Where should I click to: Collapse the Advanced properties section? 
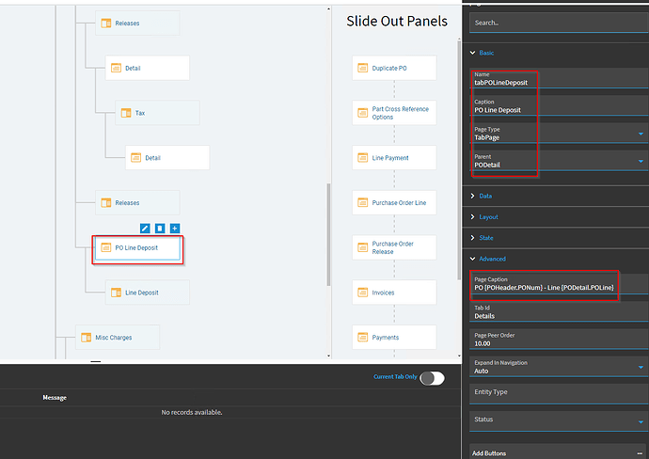(473, 259)
